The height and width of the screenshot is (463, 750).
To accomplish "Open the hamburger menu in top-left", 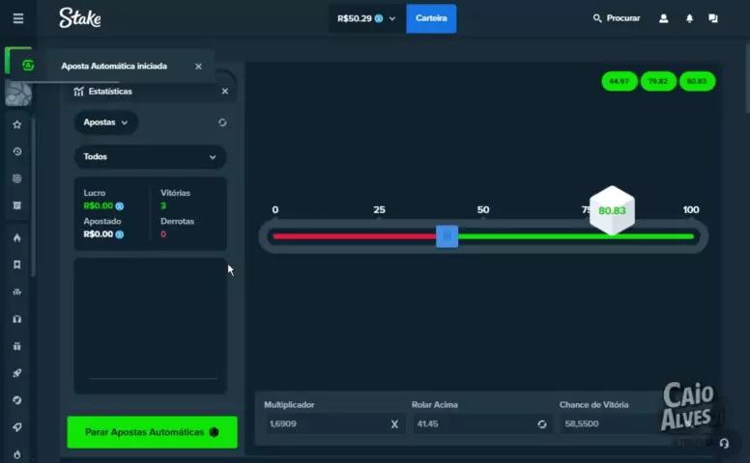I will 17,18.
